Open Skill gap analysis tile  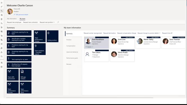25,75
